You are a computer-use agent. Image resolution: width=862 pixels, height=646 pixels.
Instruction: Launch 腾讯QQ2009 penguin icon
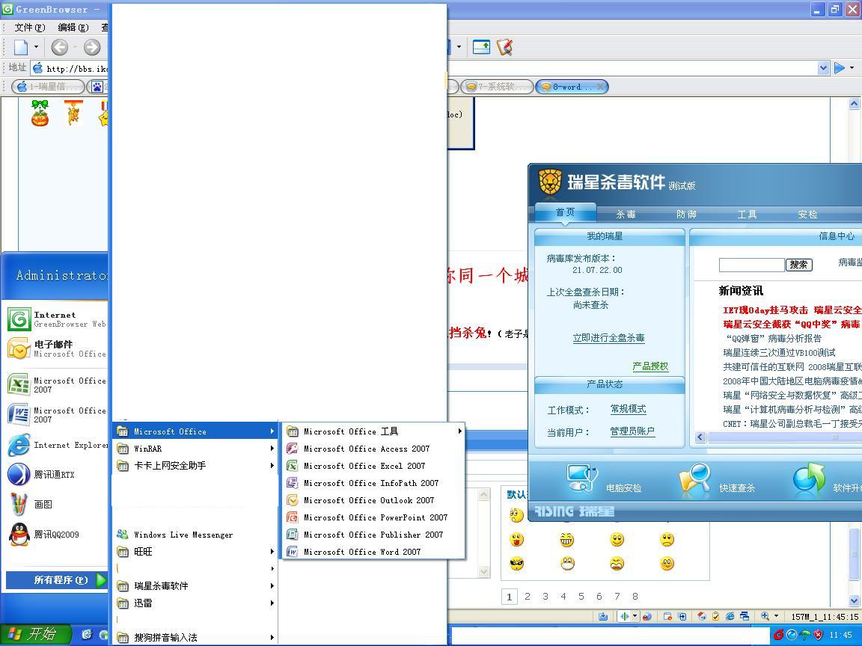click(x=19, y=534)
